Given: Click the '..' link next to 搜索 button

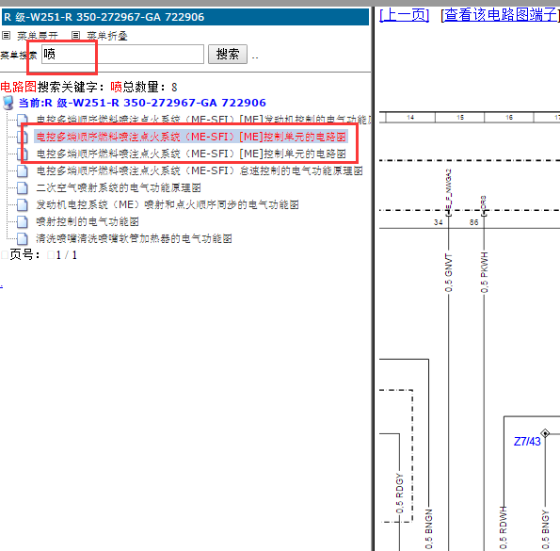Looking at the screenshot, I should [x=255, y=57].
